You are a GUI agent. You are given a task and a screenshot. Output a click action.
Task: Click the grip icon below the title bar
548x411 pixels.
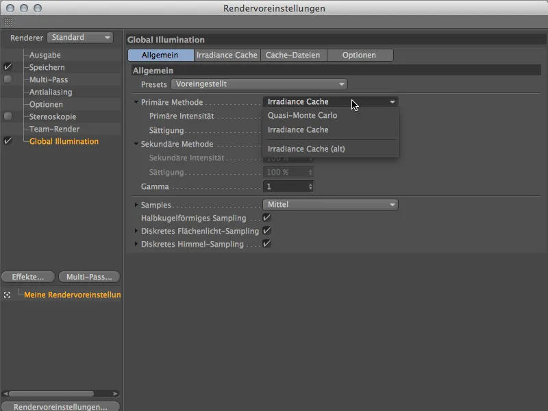pyautogui.click(x=8, y=22)
